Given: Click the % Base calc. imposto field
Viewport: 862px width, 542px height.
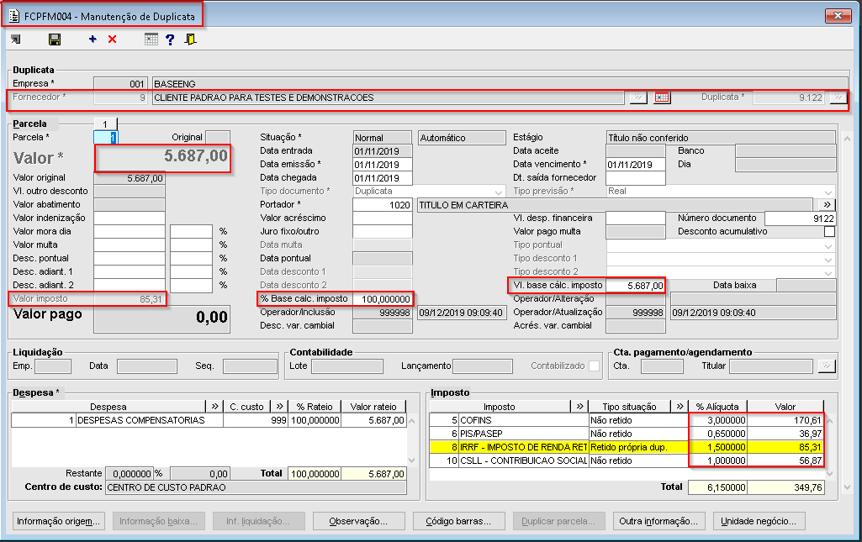Looking at the screenshot, I should [382, 299].
